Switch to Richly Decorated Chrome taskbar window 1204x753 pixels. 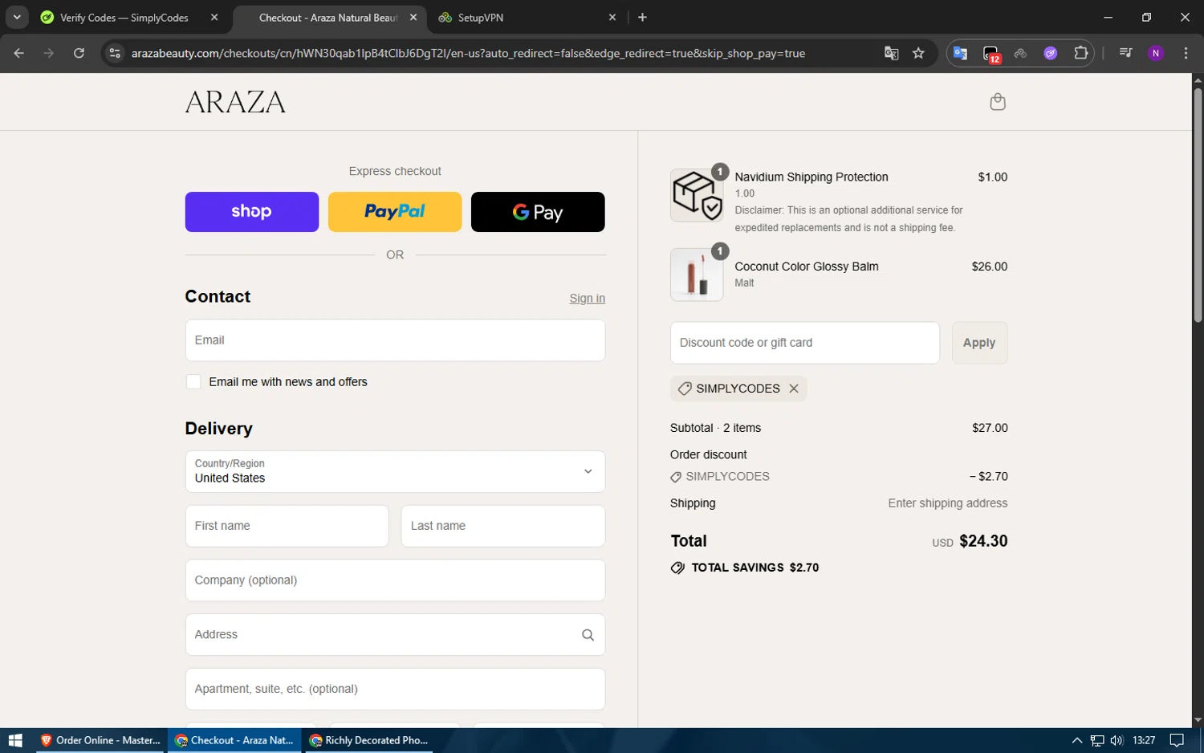(x=368, y=740)
